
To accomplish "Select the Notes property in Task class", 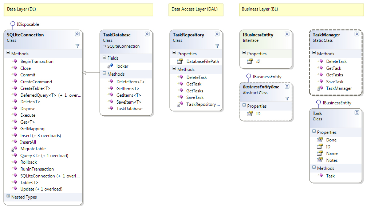I will [332, 160].
